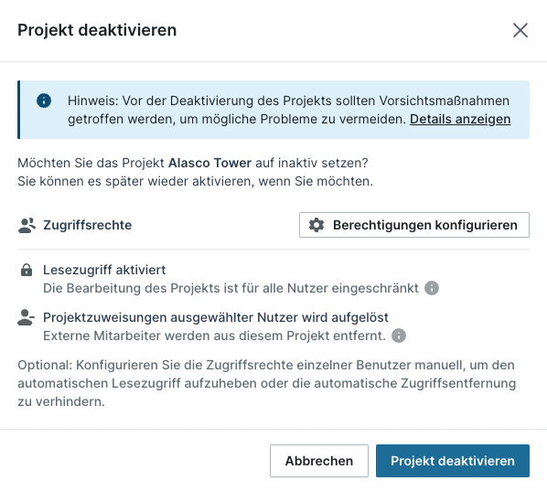Viewport: 547px width, 491px height.
Task: Click the blue info icon in the Hinweis banner
Action: coord(44,101)
